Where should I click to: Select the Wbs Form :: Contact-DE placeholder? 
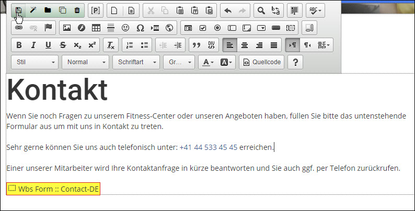point(53,189)
